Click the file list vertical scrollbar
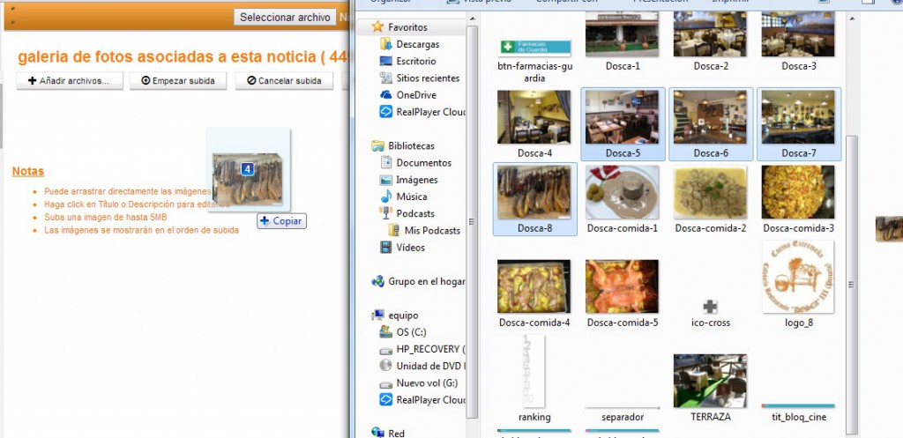903x438 pixels. pyautogui.click(x=853, y=285)
